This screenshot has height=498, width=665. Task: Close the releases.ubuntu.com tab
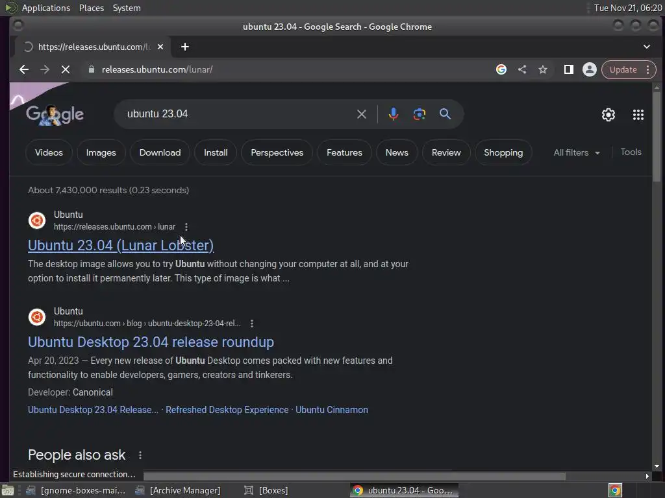160,47
